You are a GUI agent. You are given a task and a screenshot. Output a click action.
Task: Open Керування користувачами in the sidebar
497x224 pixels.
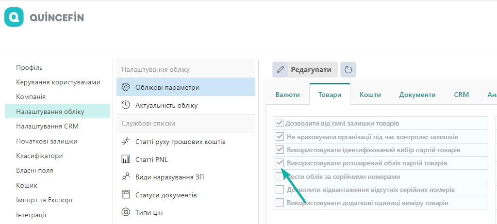58,82
